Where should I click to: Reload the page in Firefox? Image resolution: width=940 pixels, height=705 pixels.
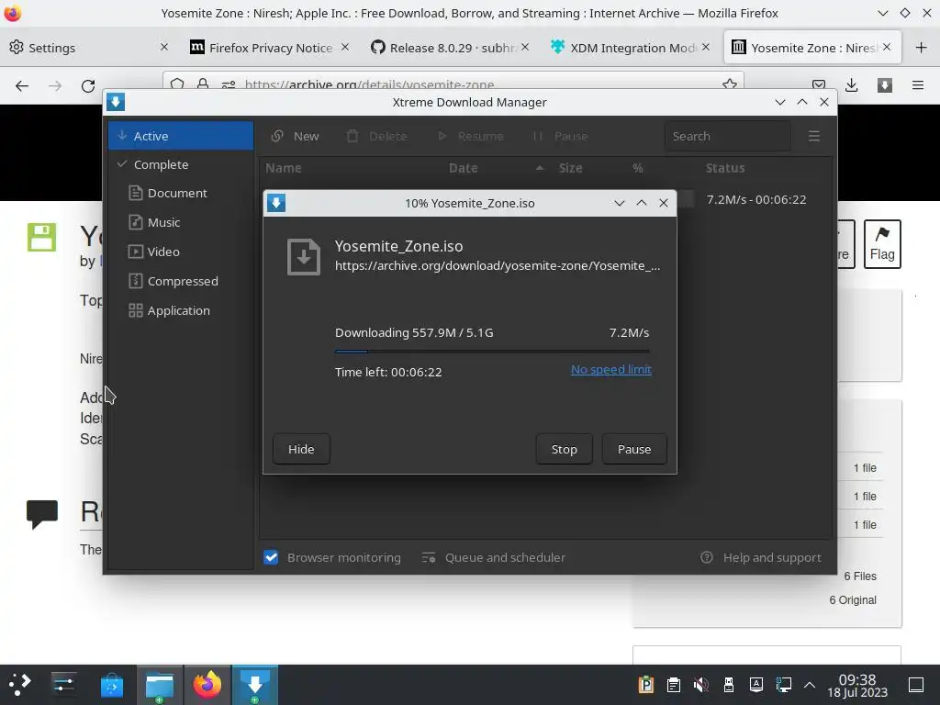click(x=88, y=85)
